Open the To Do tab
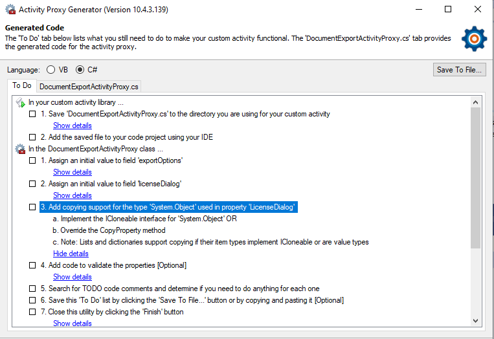This screenshot has height=339, width=494. [x=22, y=85]
